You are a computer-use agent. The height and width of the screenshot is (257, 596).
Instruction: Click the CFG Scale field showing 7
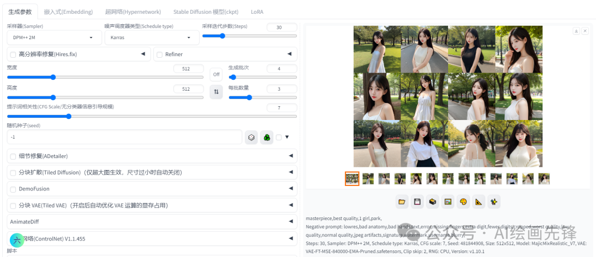(281, 108)
